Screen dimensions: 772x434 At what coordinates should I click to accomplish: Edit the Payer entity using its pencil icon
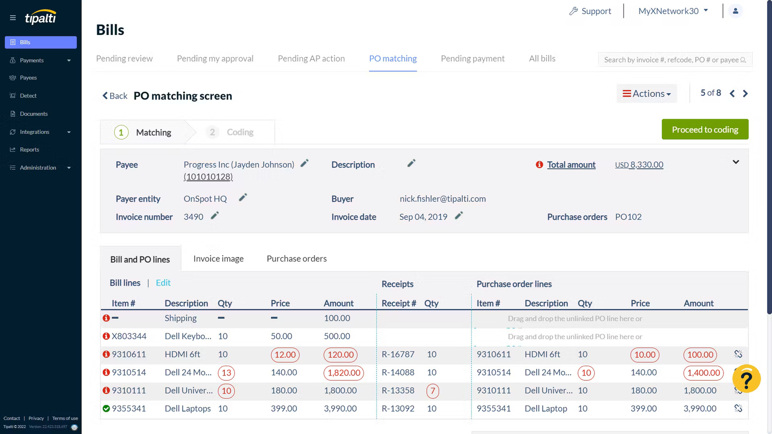coord(242,197)
